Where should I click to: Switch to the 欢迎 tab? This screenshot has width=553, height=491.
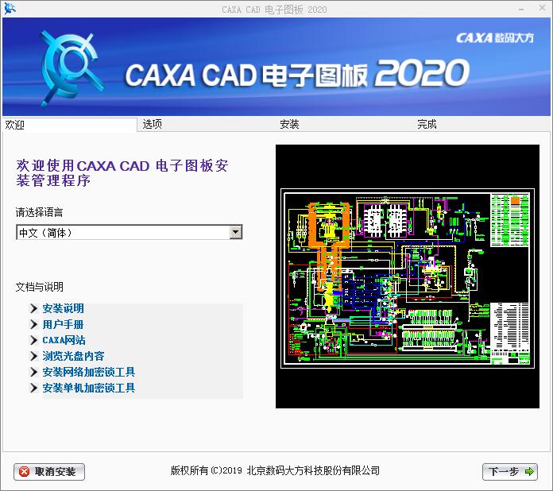click(x=69, y=125)
